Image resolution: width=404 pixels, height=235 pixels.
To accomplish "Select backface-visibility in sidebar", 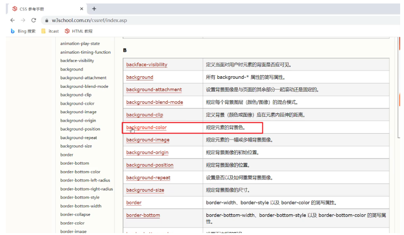I will point(77,60).
